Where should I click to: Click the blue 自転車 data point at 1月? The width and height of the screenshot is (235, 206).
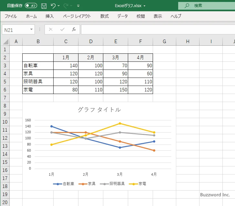[52, 126]
